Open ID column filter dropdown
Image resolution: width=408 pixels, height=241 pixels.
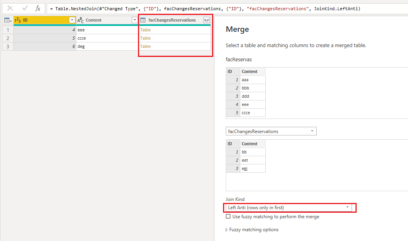pos(72,20)
